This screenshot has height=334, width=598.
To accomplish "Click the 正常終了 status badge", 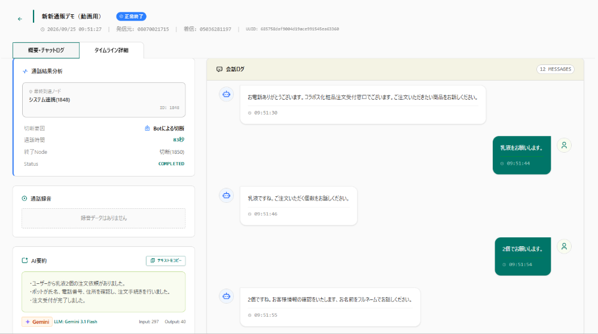I will click(131, 16).
